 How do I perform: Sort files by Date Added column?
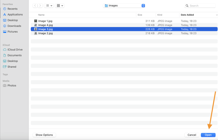coord(187,15)
